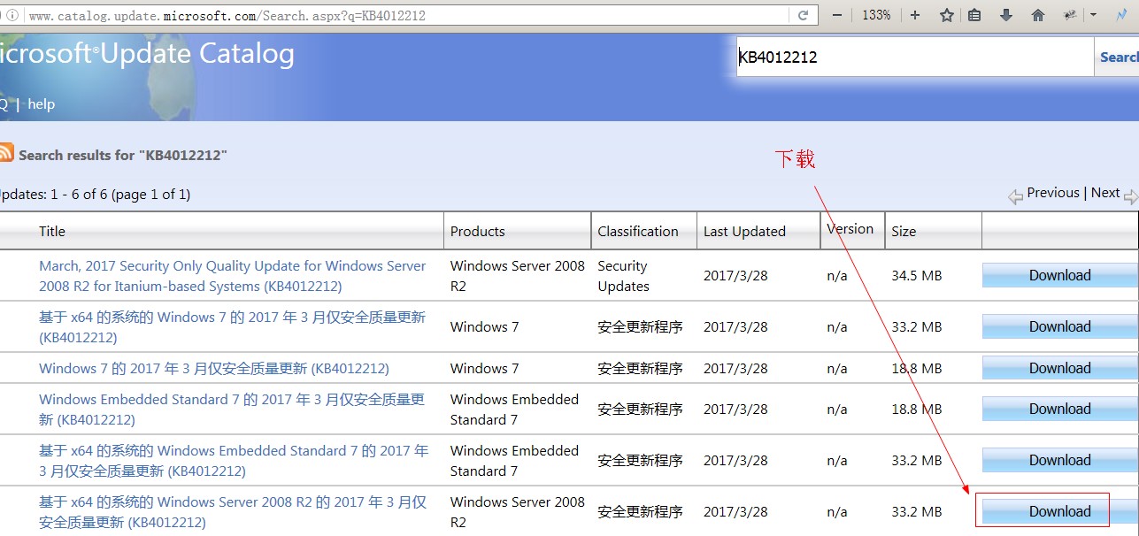Click the Search button beside search box

[1118, 57]
